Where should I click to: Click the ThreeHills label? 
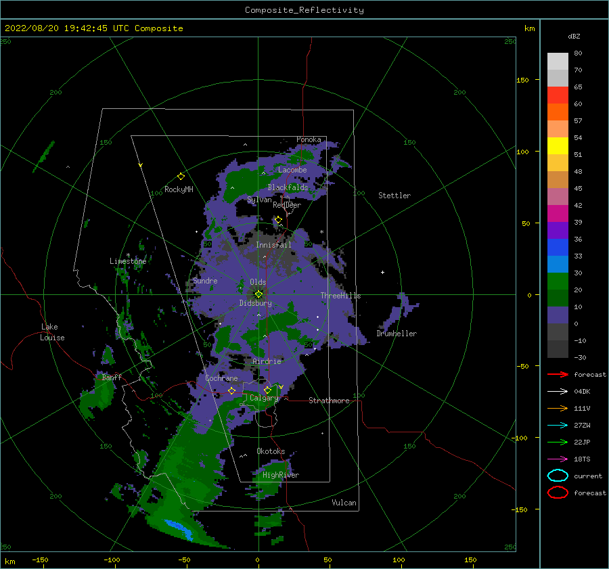pos(340,296)
